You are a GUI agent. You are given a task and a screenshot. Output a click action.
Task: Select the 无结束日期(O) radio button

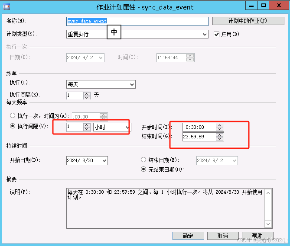pyautogui.click(x=143, y=169)
